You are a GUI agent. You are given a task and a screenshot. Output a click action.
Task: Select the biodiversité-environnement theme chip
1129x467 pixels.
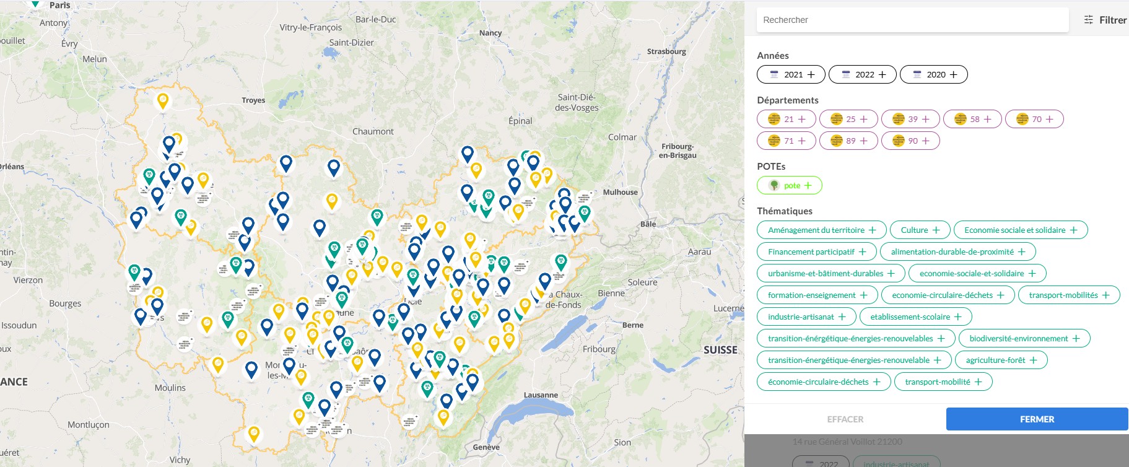pyautogui.click(x=1024, y=338)
